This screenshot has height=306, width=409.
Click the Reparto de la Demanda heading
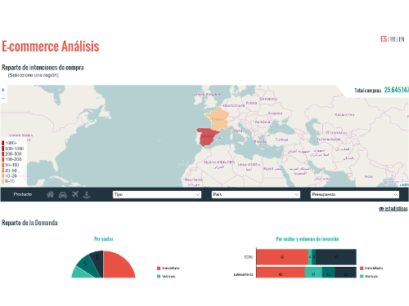click(x=29, y=223)
